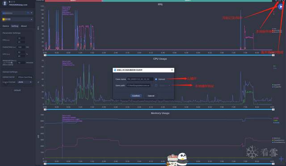The image size is (286, 166).
Task: Toggle the Save path checkbox
Action: pos(156,85)
